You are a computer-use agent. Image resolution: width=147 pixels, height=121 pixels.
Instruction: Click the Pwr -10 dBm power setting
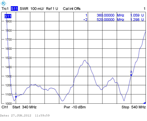tap(75, 107)
